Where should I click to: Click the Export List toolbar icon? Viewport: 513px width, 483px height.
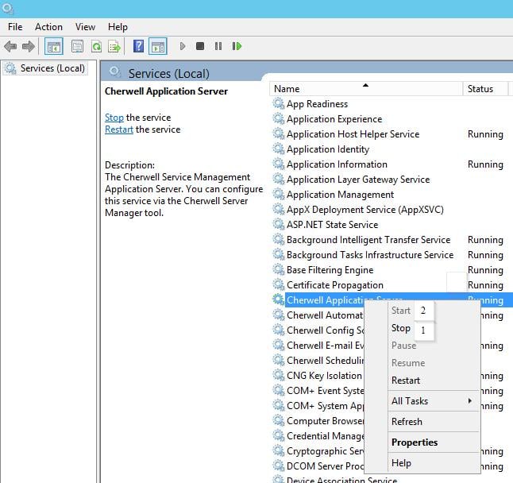pos(114,46)
